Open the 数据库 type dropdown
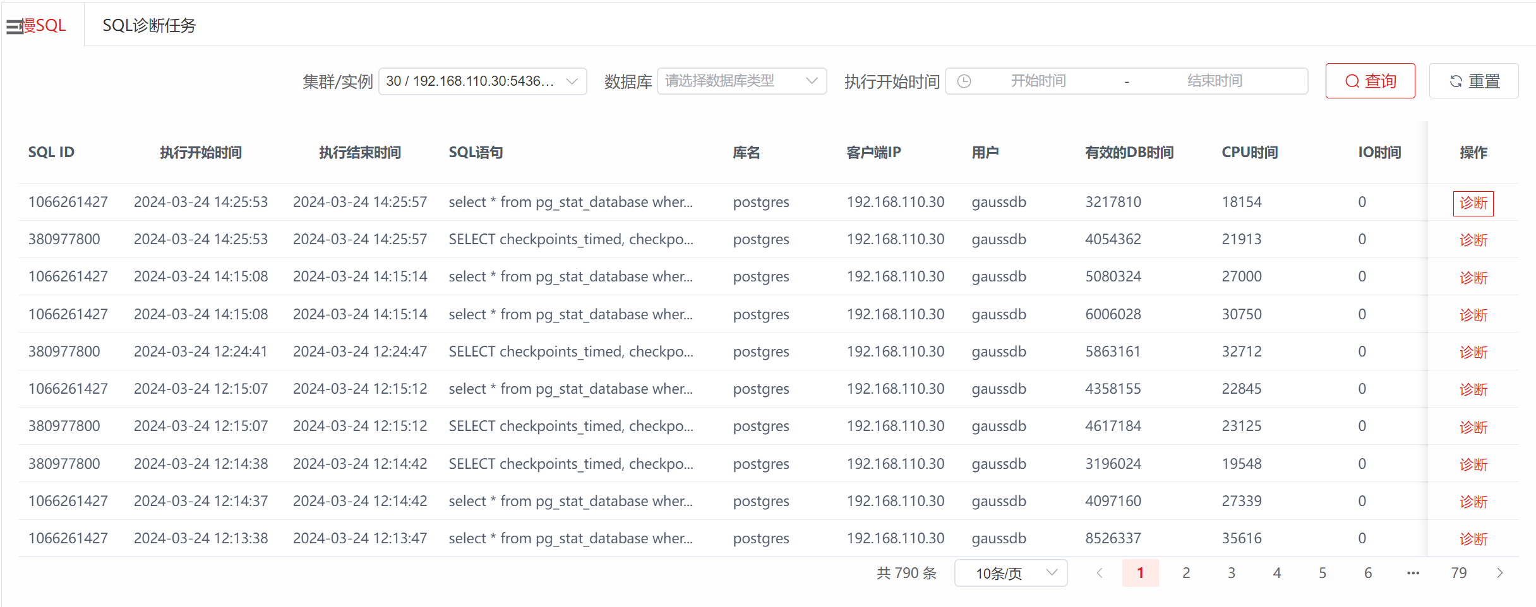 click(741, 81)
